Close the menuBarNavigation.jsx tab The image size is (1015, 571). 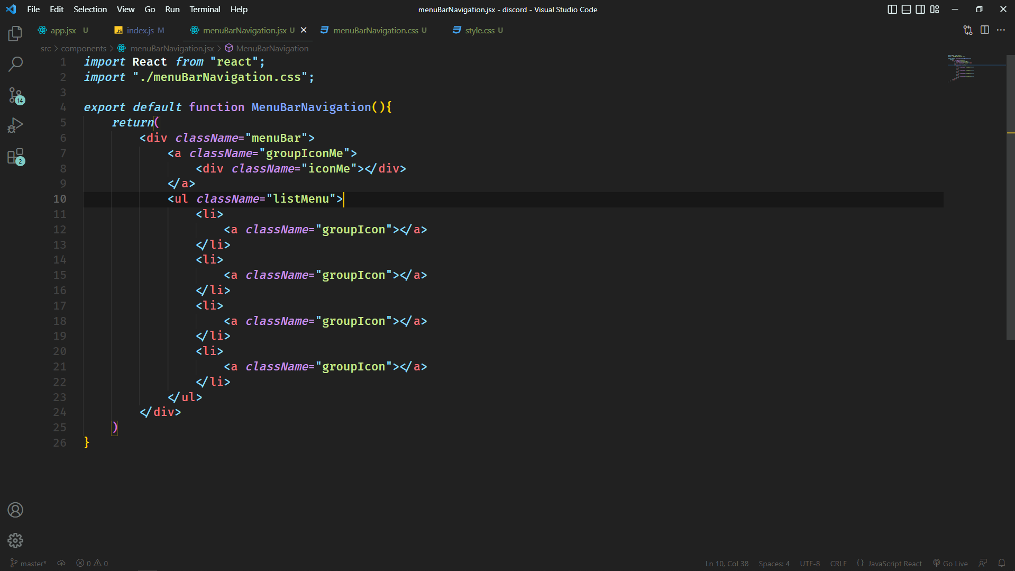[x=304, y=30]
